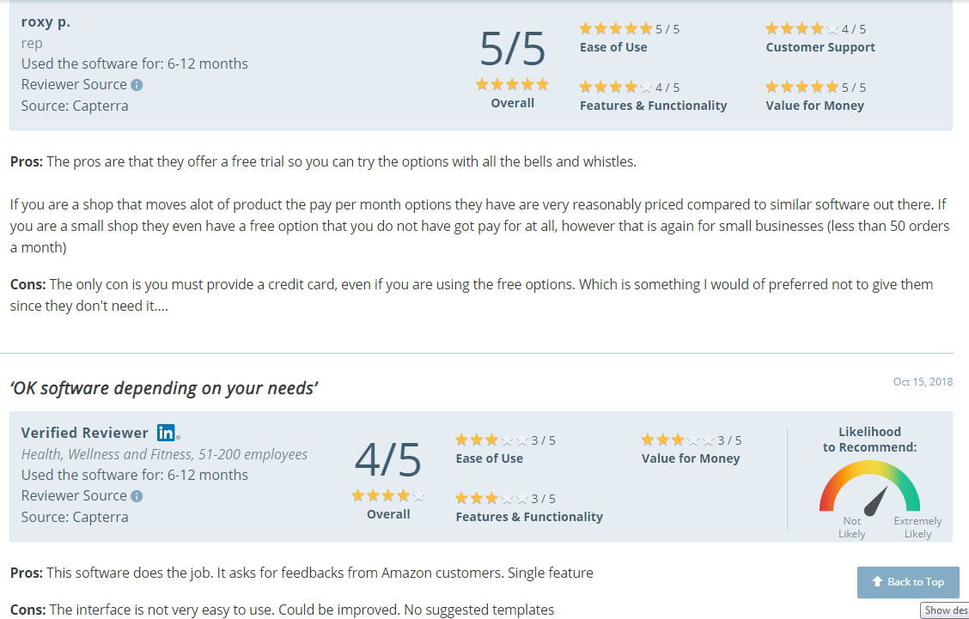This screenshot has width=969, height=619.
Task: Click roxy p.'s Customer Support star rating
Action: pyautogui.click(x=801, y=28)
